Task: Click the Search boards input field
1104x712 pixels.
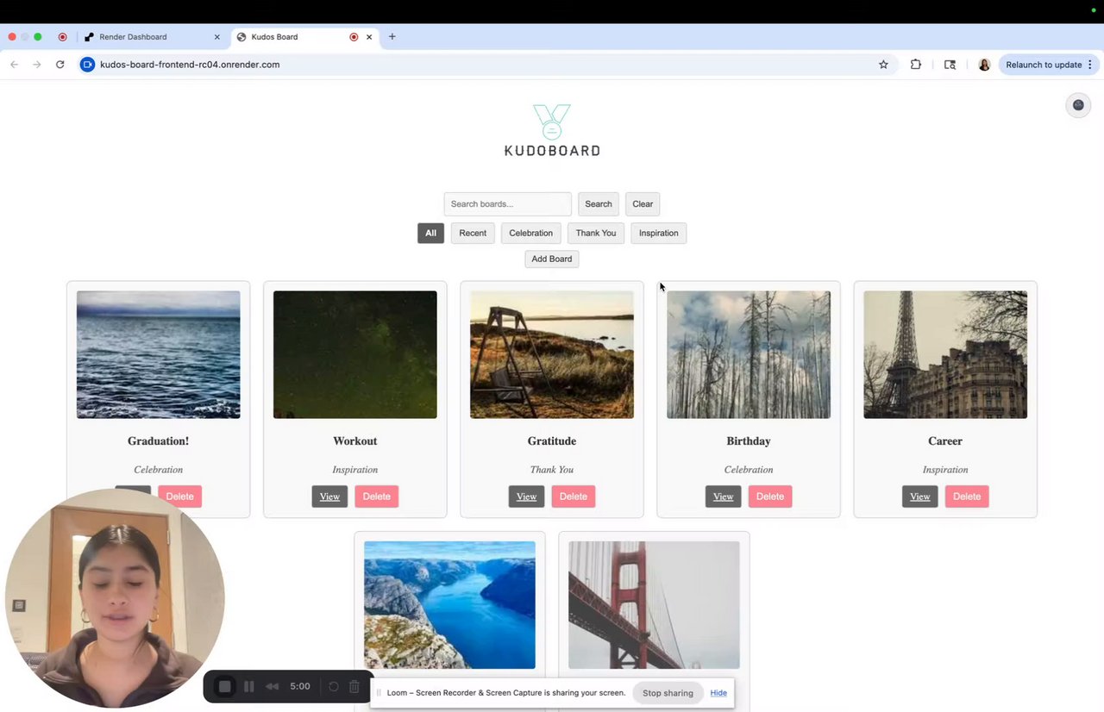Action: click(x=508, y=204)
